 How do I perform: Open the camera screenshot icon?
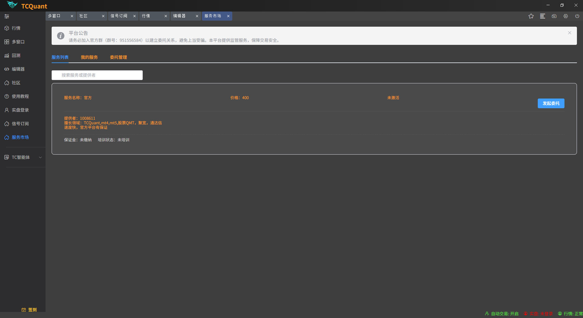(x=554, y=16)
